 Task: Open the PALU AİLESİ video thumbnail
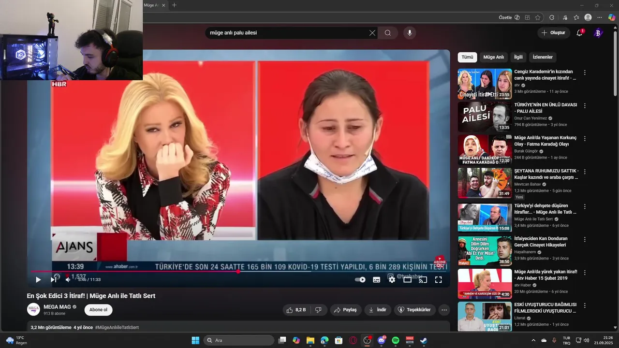(x=485, y=116)
